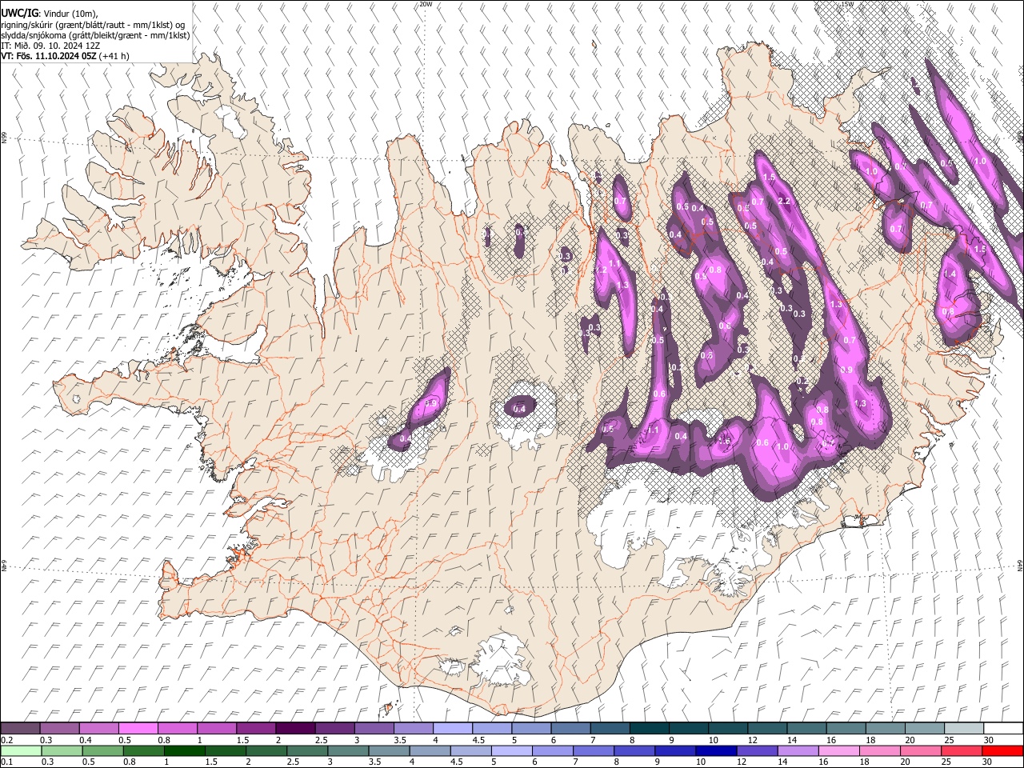Select the white snow swatch labeled 30
The image size is (1024, 768).
(x=1004, y=729)
